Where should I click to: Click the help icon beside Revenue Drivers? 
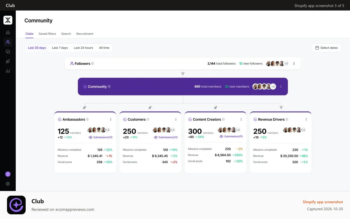(x=287, y=119)
